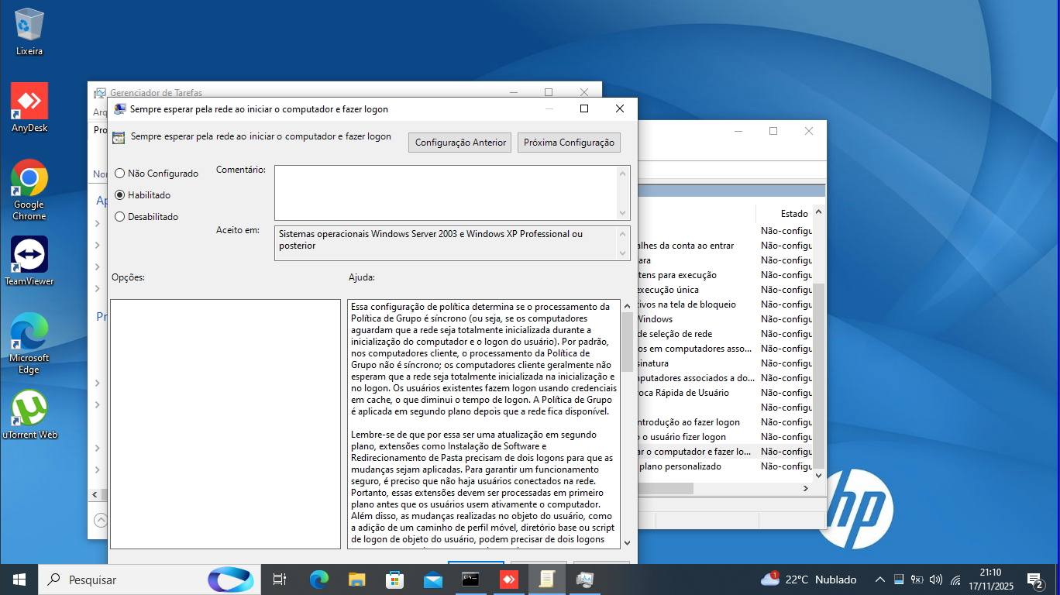The image size is (1060, 595).
Task: Set the policy to Desabilitado
Action: click(x=120, y=217)
